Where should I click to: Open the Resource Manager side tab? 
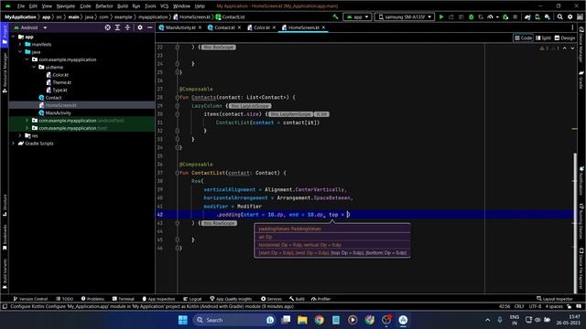tap(5, 72)
